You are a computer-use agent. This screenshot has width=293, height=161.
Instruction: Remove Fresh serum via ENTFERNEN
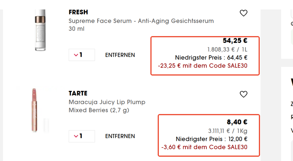pos(120,55)
